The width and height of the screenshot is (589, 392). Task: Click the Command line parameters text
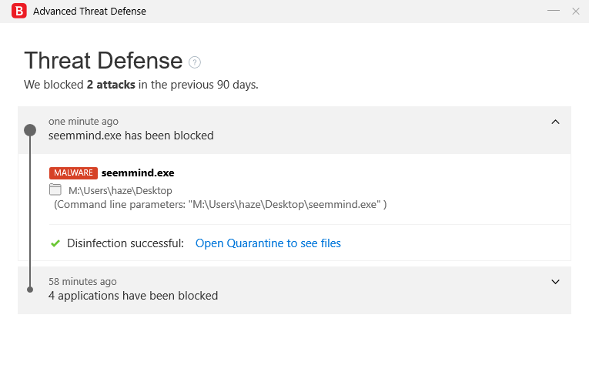tap(219, 204)
